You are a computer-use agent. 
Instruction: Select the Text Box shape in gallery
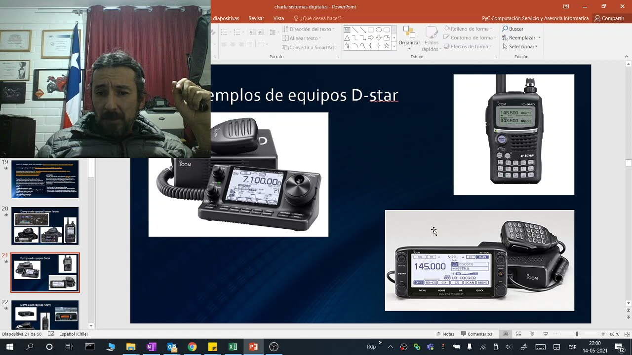[x=347, y=30]
